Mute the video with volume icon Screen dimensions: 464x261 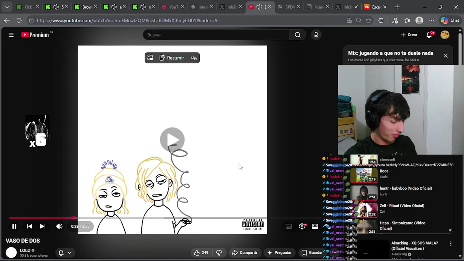pos(59,226)
